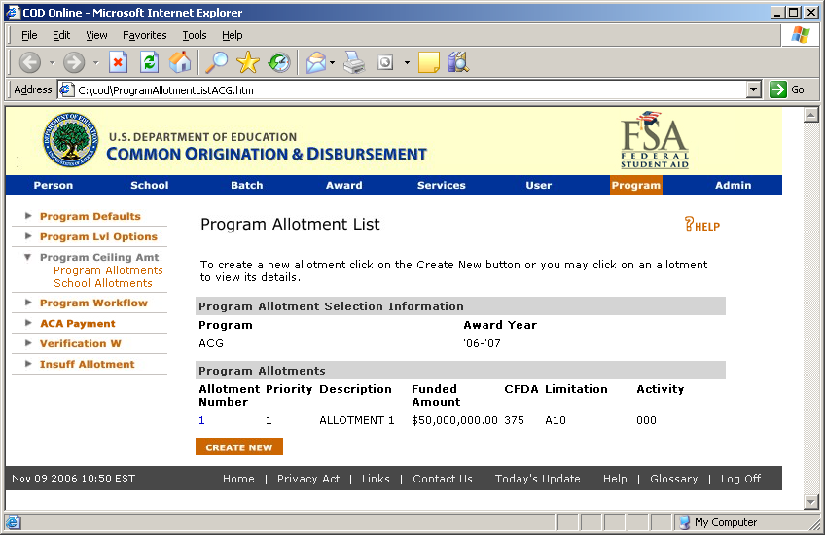Go to the browser Home icon
Viewport: 825px width, 535px height.
pyautogui.click(x=180, y=62)
